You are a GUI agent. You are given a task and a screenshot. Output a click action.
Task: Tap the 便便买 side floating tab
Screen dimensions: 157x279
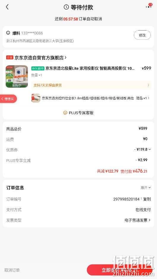(x=8, y=99)
